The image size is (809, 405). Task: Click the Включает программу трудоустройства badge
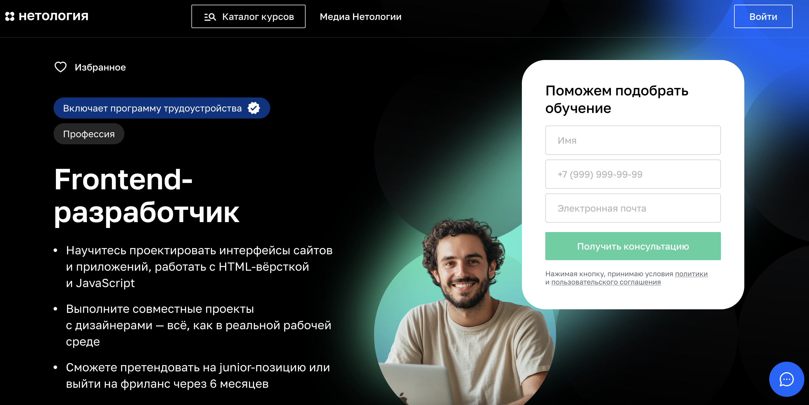162,108
